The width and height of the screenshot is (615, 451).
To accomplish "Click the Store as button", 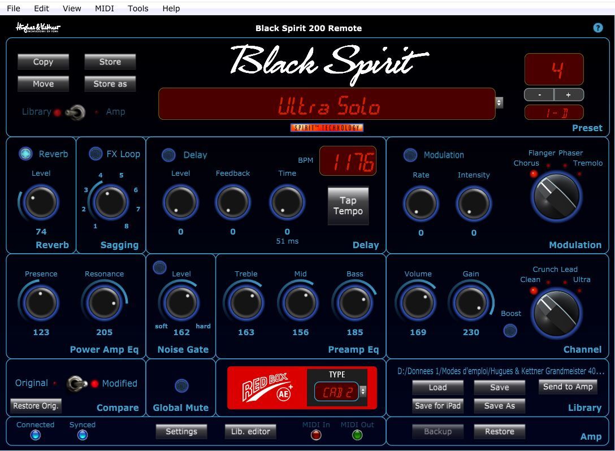I will click(x=110, y=84).
